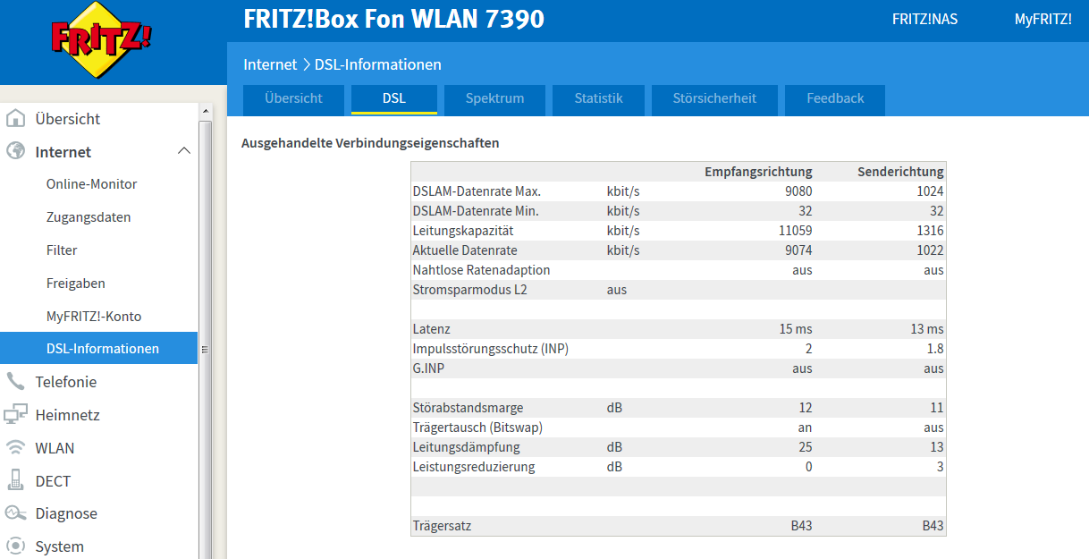Click the Ausgehandelte Verbindungseigenschaften heading
Screen dimensions: 1089x559
point(370,143)
